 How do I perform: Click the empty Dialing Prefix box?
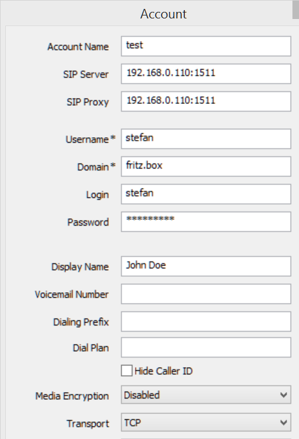pyautogui.click(x=206, y=321)
